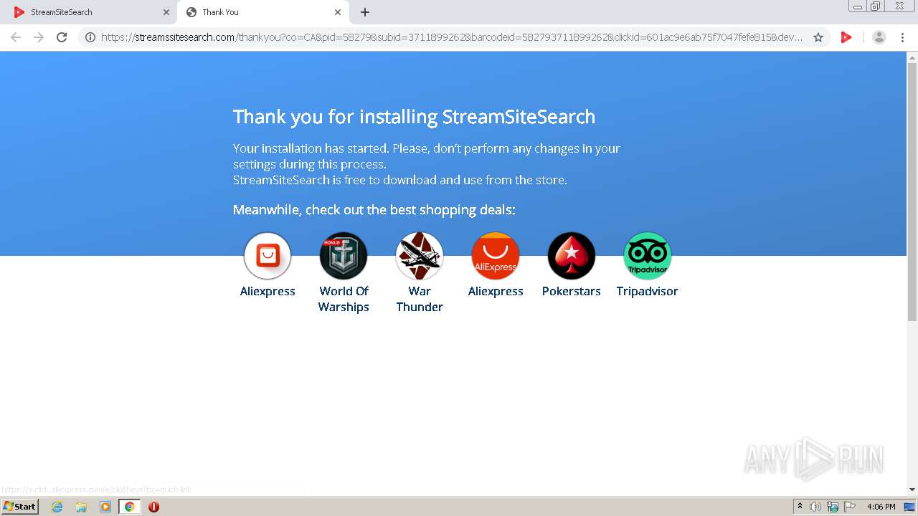Open Windows Explorer folder on taskbar
918x516 pixels.
(81, 507)
